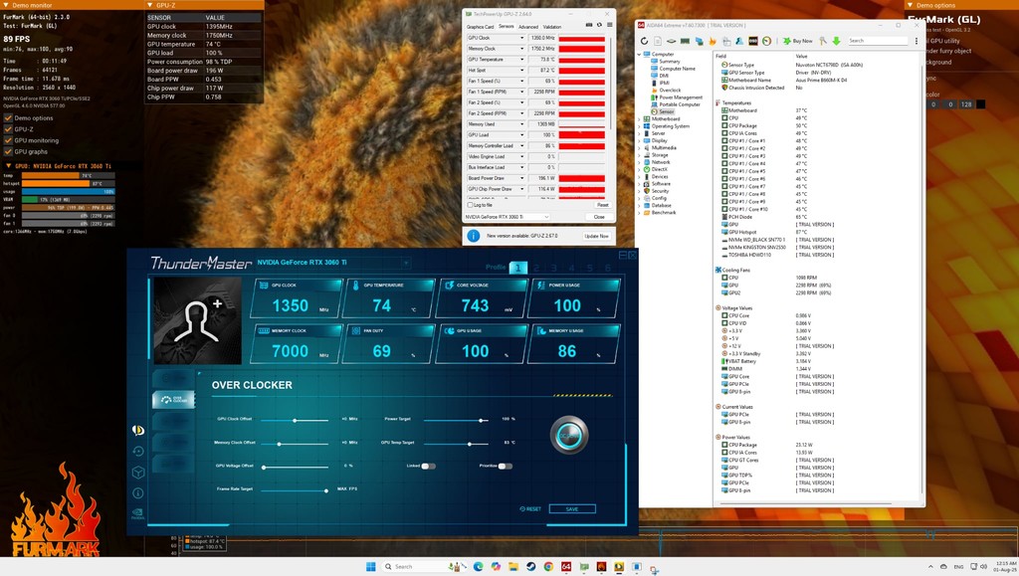
Task: Click the Close button in GPU-Z
Action: pyautogui.click(x=599, y=217)
